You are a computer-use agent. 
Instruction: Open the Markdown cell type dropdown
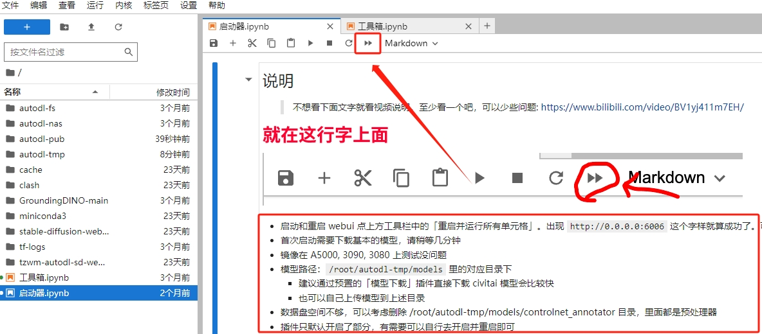click(x=411, y=43)
